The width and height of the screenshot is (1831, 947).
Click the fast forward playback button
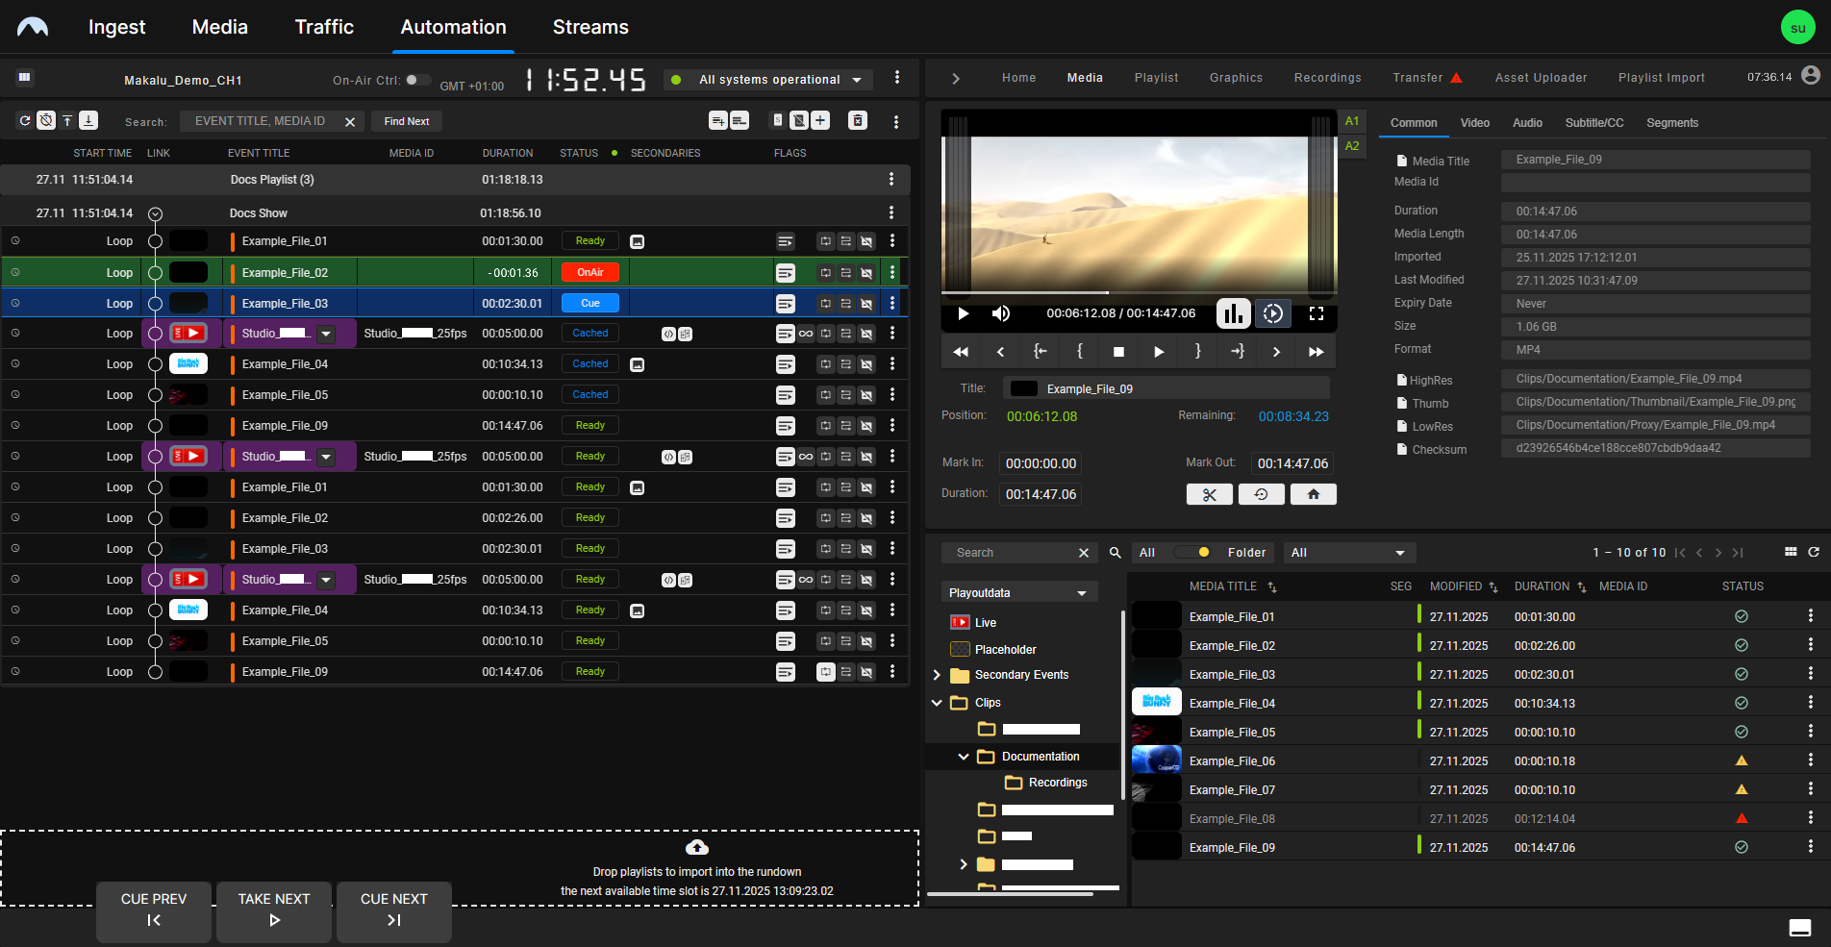click(x=1316, y=352)
